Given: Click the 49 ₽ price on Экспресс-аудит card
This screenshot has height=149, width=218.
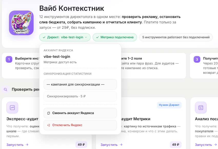Looking at the screenshot, I should 81,145.
